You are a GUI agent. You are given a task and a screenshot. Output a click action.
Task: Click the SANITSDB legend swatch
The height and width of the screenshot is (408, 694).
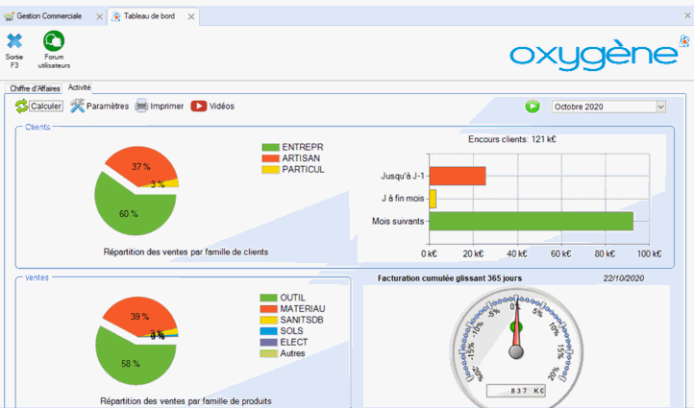(268, 320)
